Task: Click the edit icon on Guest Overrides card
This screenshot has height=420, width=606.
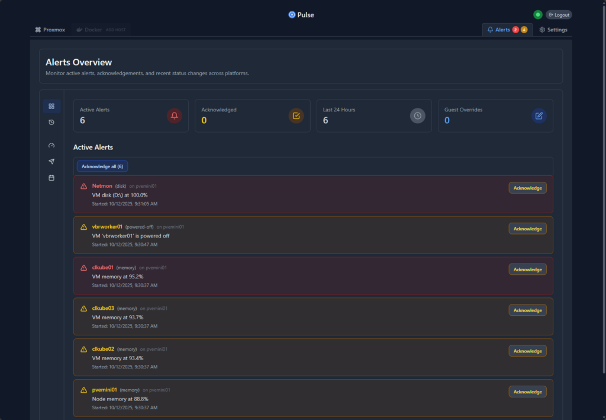Action: click(539, 116)
